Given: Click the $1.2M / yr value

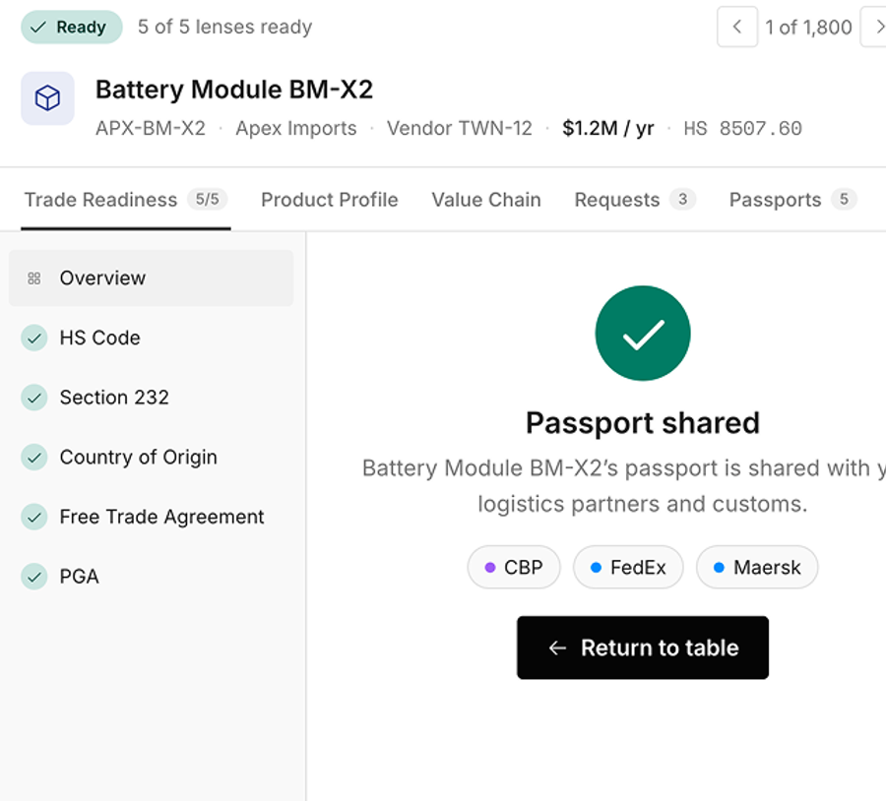Looking at the screenshot, I should (x=608, y=128).
